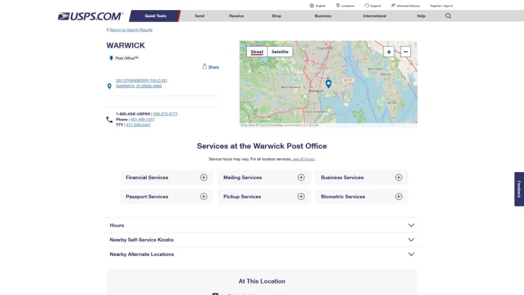This screenshot has width=524, height=295.
Task: Click the Share link
Action: point(214,67)
